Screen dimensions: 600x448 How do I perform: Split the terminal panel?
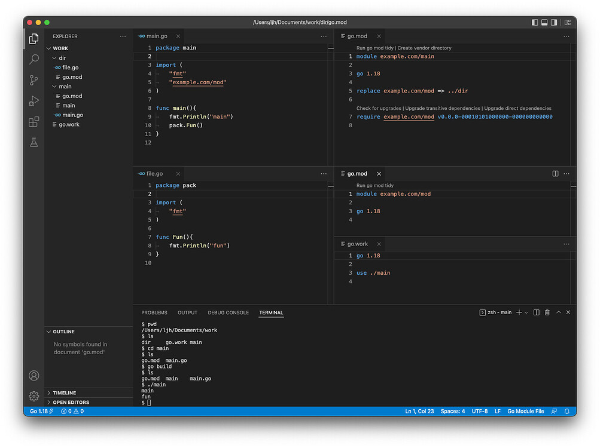(x=537, y=312)
